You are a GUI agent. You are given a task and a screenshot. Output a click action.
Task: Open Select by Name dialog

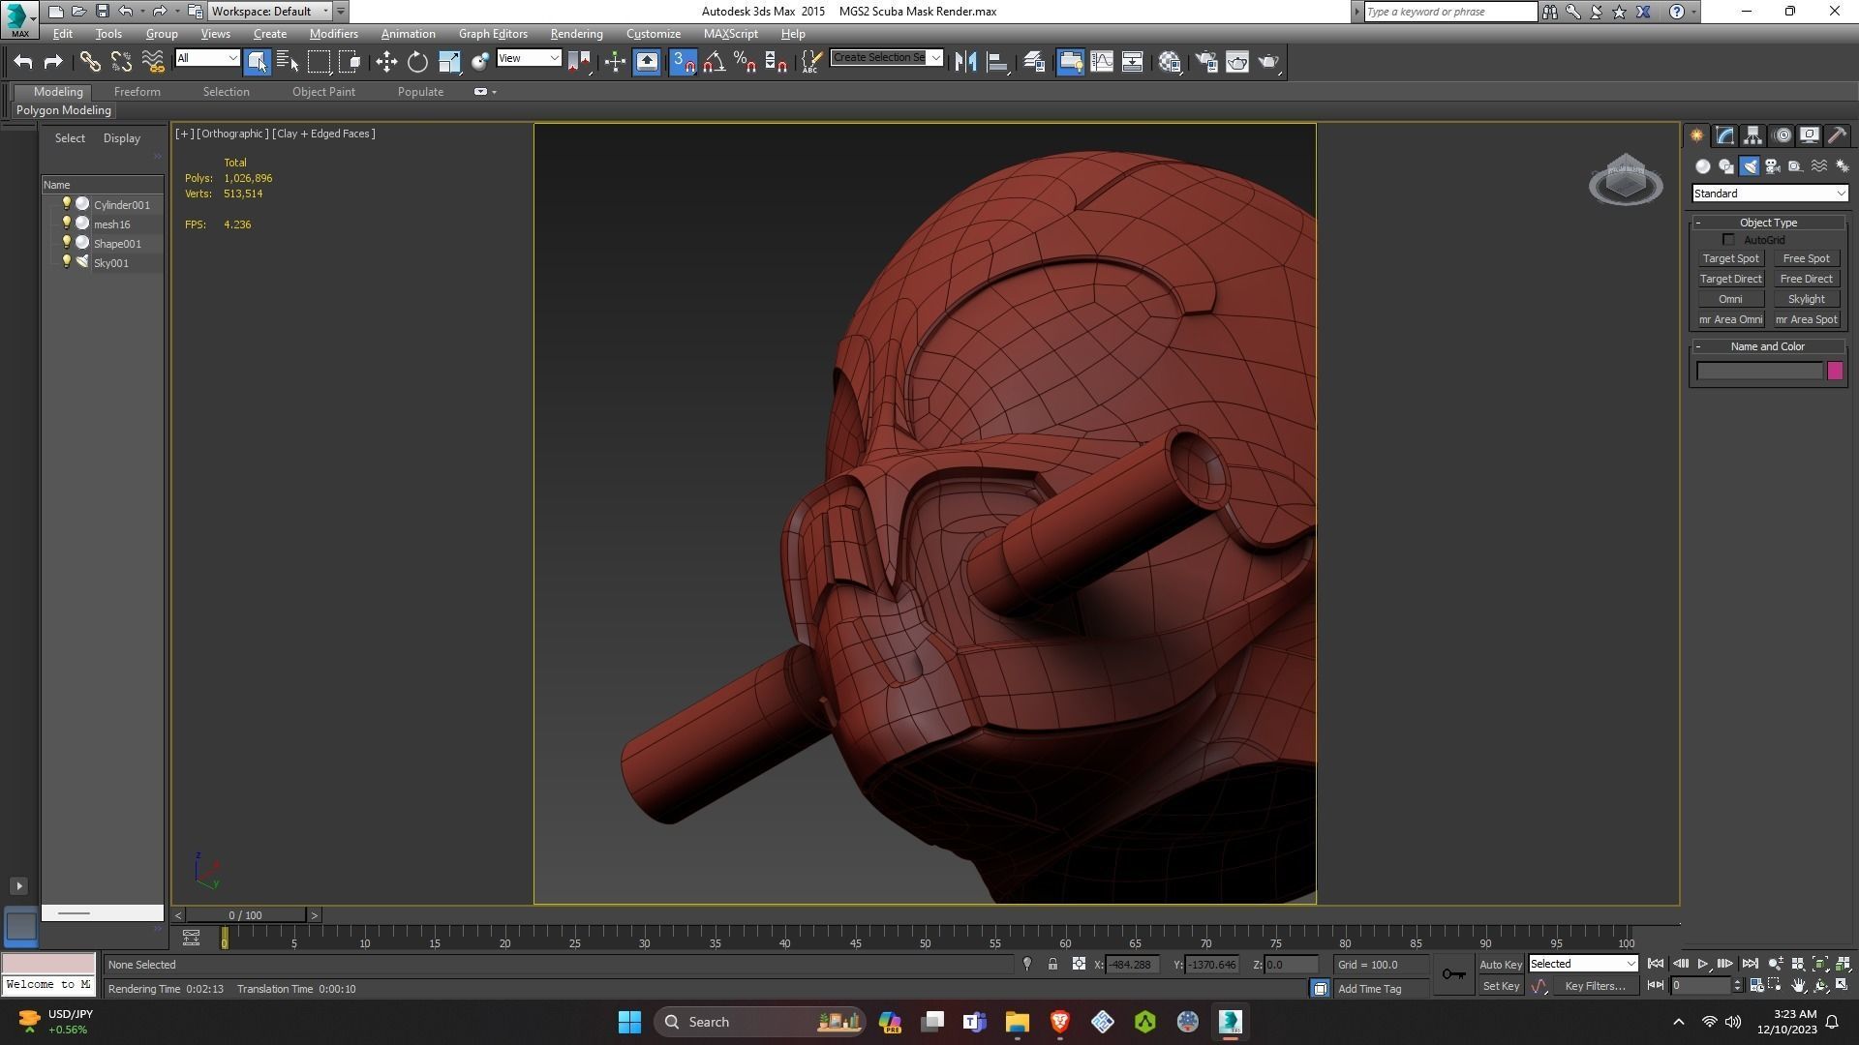point(288,62)
